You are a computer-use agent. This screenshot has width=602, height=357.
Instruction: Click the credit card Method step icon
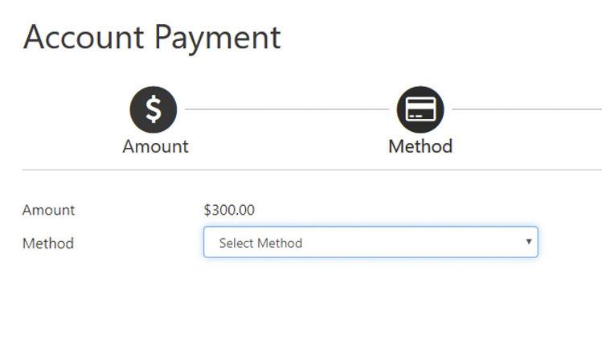[x=420, y=109]
